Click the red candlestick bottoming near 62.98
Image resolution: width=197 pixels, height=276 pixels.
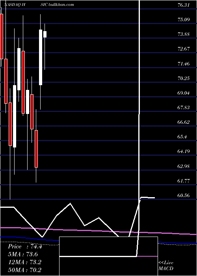pos(36,149)
